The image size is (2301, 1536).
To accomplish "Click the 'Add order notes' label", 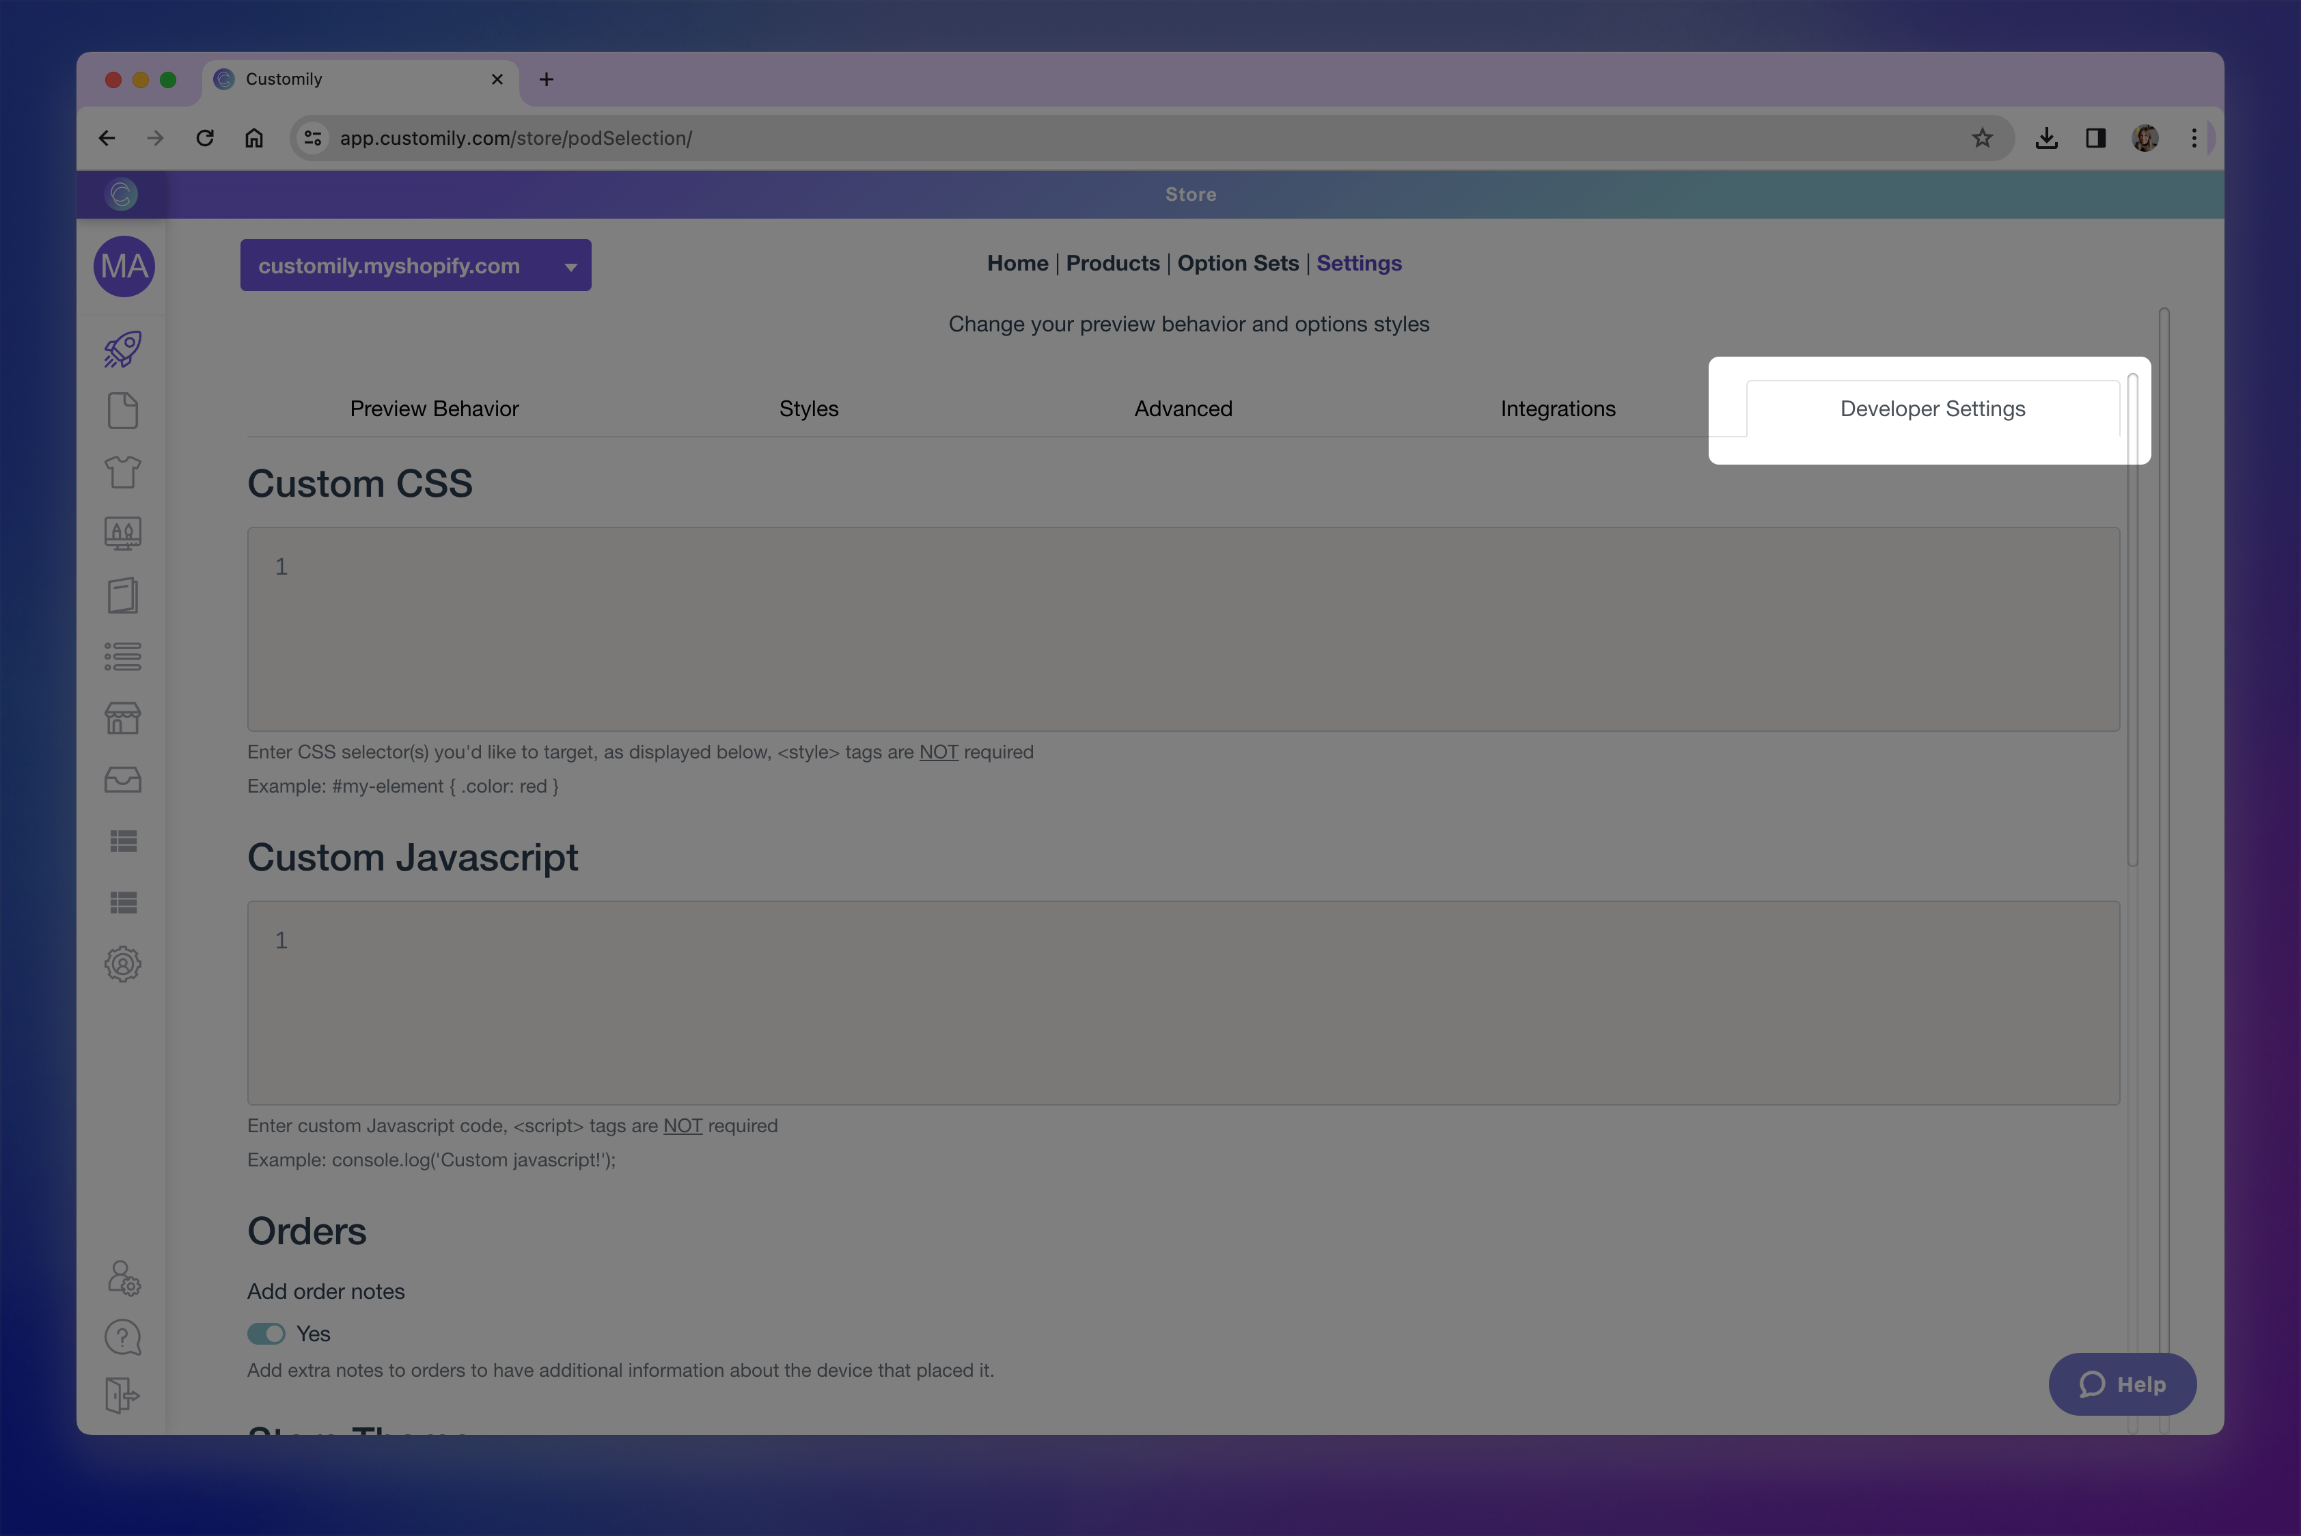I will tap(326, 1292).
